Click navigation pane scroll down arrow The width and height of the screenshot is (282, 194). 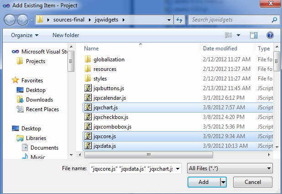[x=71, y=155]
